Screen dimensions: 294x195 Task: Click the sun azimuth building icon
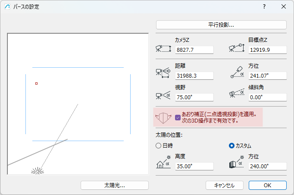pyautogui.click(x=236, y=162)
